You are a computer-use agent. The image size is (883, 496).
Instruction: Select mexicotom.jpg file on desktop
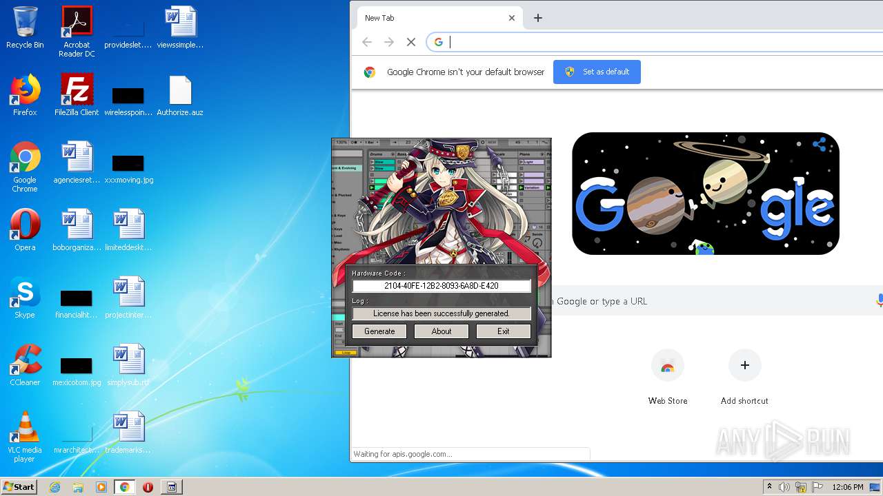(77, 371)
